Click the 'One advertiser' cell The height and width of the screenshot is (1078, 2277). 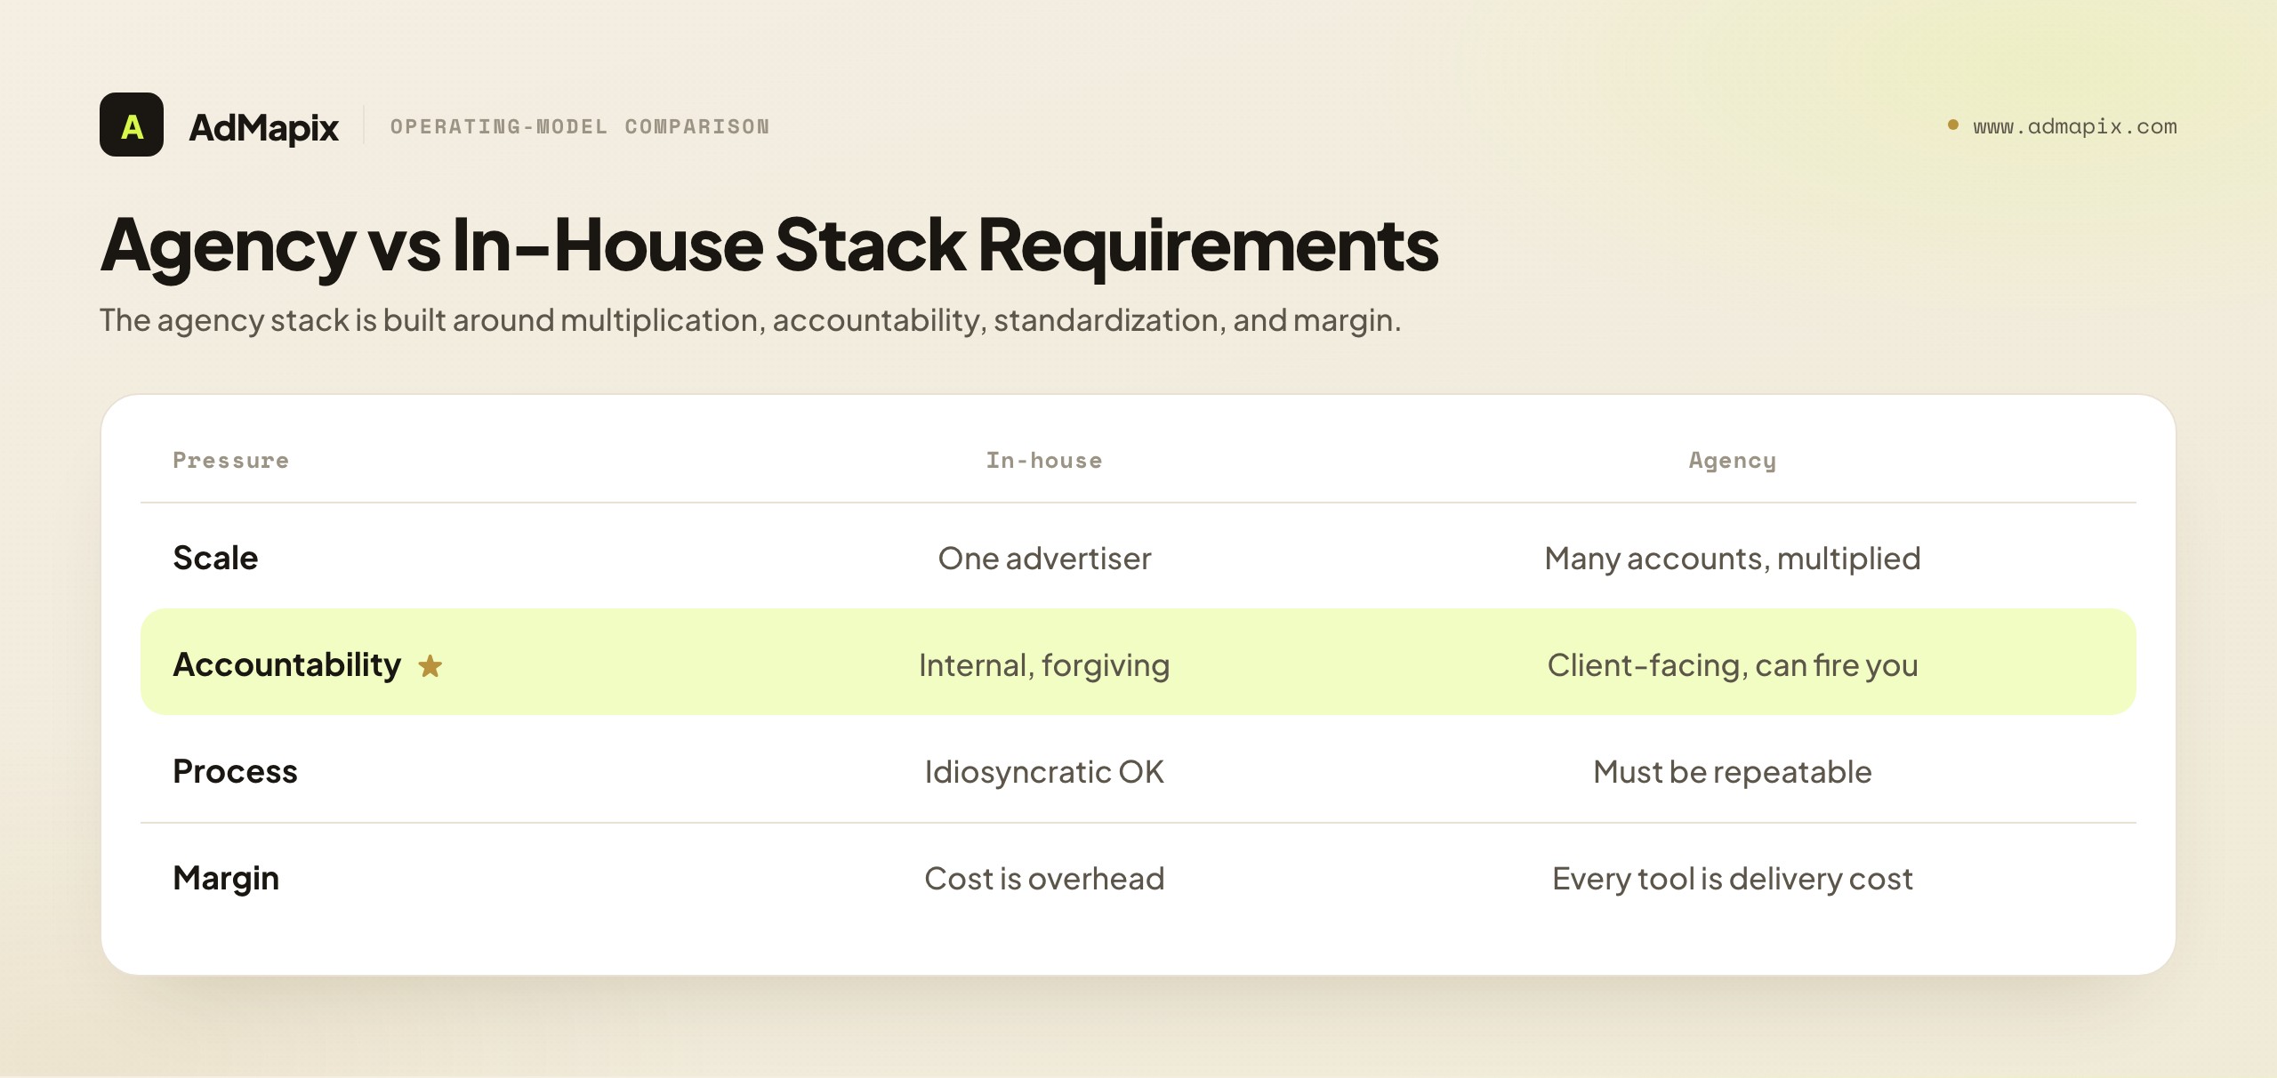point(1044,559)
